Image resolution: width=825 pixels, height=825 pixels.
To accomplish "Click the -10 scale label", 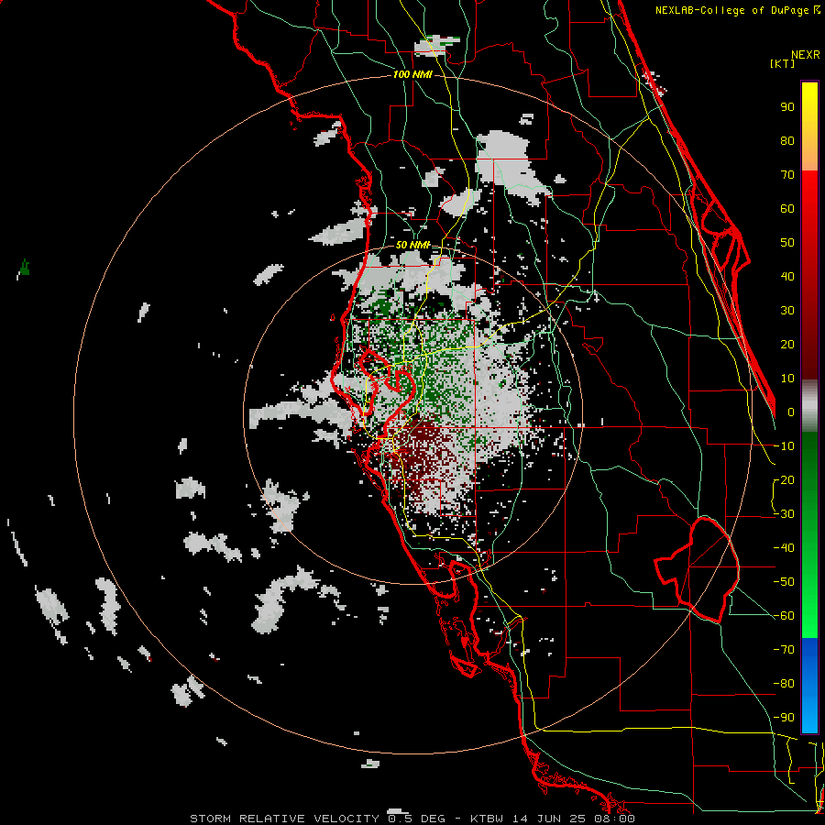I will click(784, 446).
